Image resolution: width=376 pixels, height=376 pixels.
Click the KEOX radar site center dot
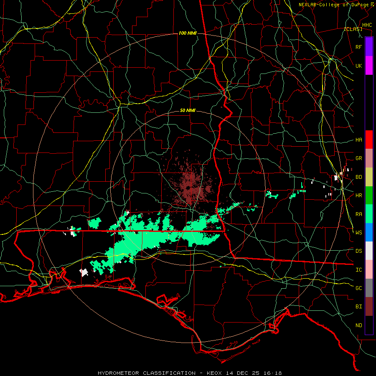pyautogui.click(x=188, y=188)
